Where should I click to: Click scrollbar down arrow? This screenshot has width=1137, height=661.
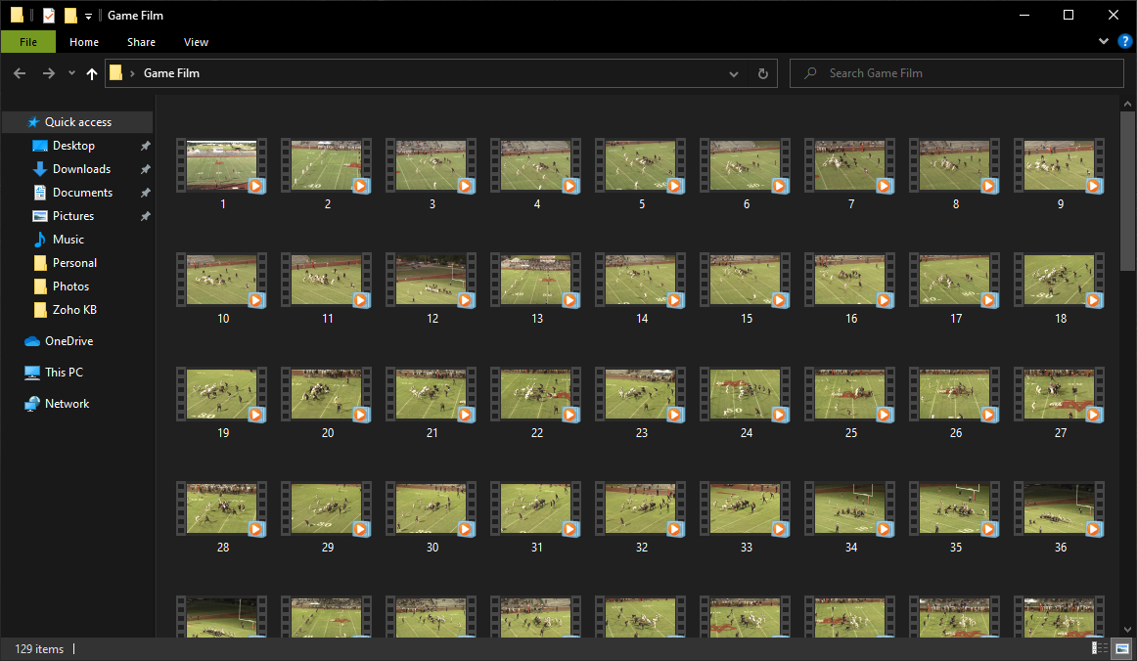1127,630
